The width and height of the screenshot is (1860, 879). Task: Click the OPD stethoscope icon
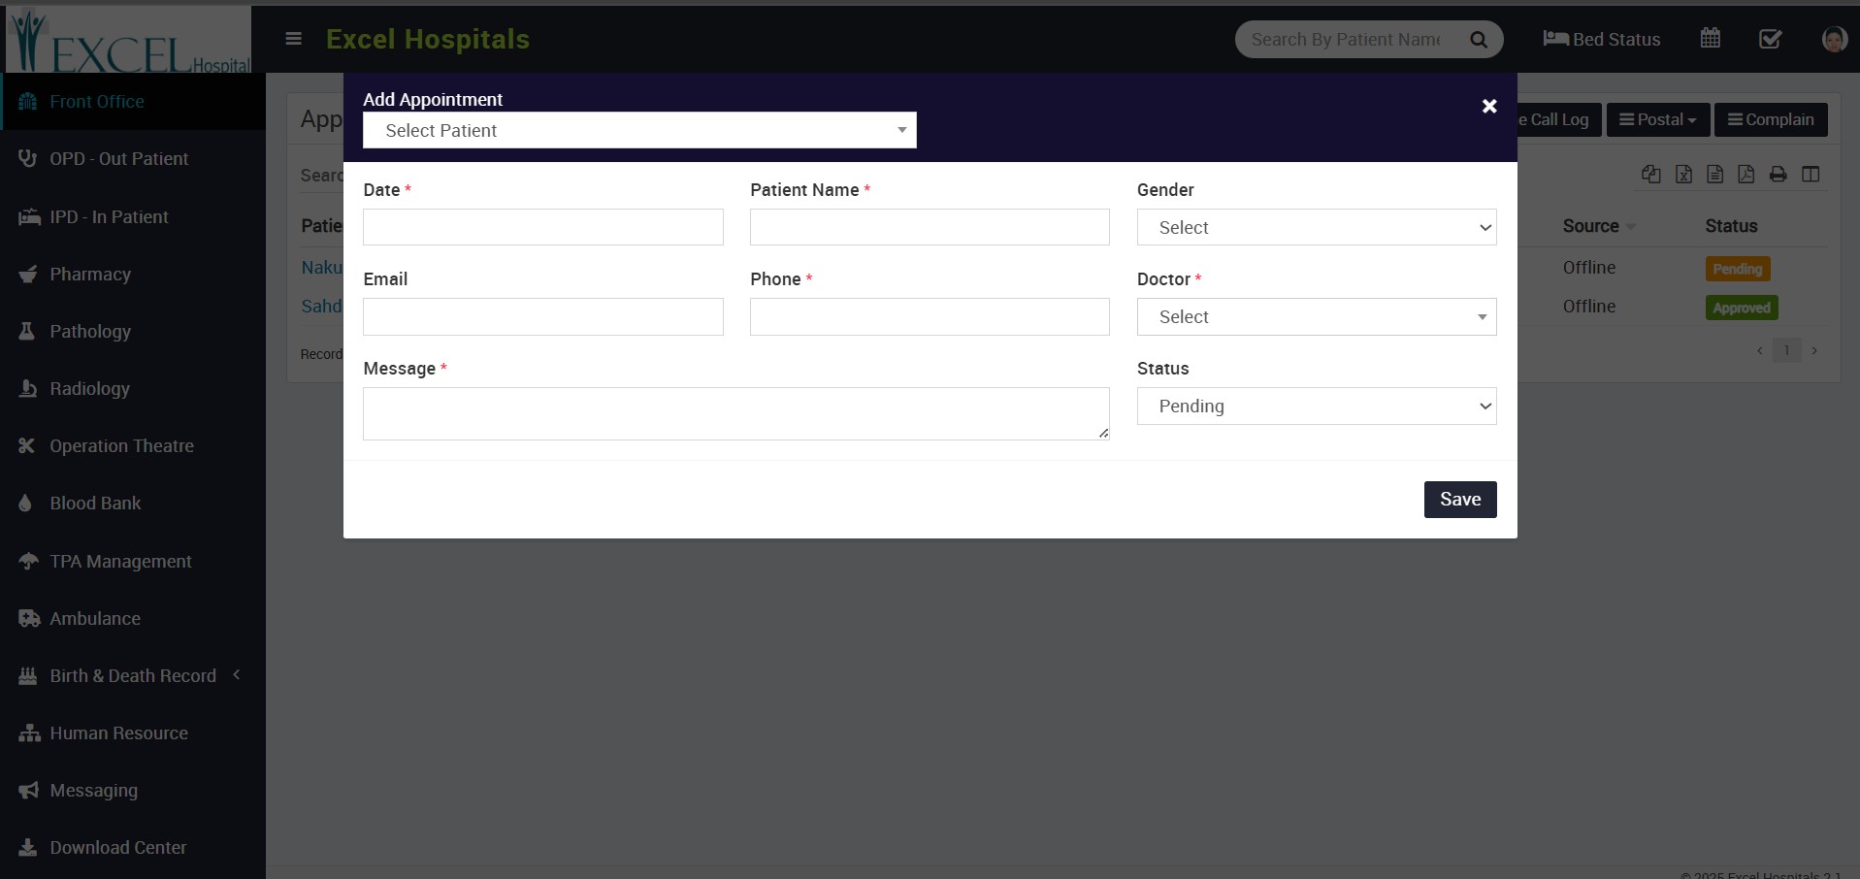coord(28,159)
